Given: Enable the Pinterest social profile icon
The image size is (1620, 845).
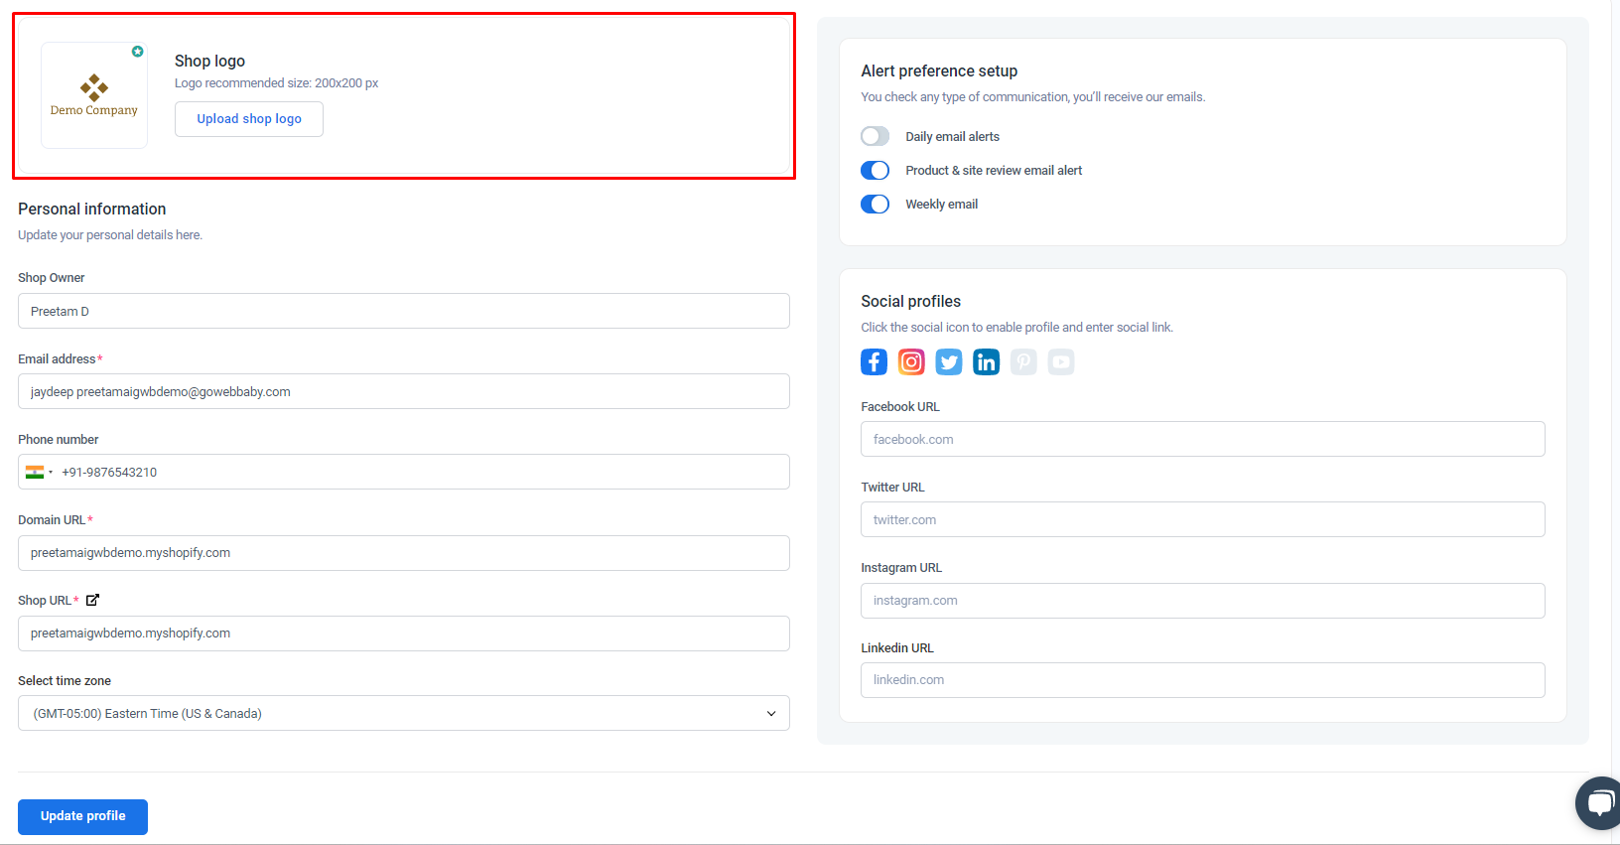Looking at the screenshot, I should click(1023, 361).
